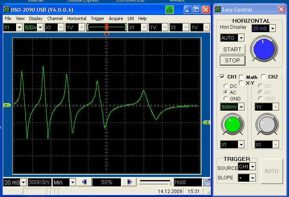
Task: Click the left double-arrow trigger position button
Action: pyautogui.click(x=84, y=182)
